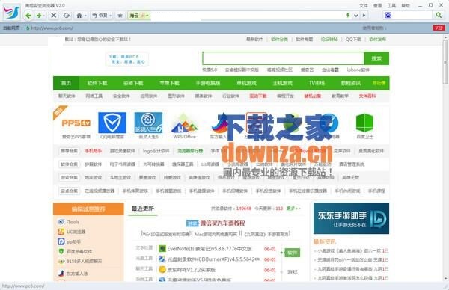The image size is (449, 290).
Task: Click the 东东手游助手 banner
Action: (351, 218)
